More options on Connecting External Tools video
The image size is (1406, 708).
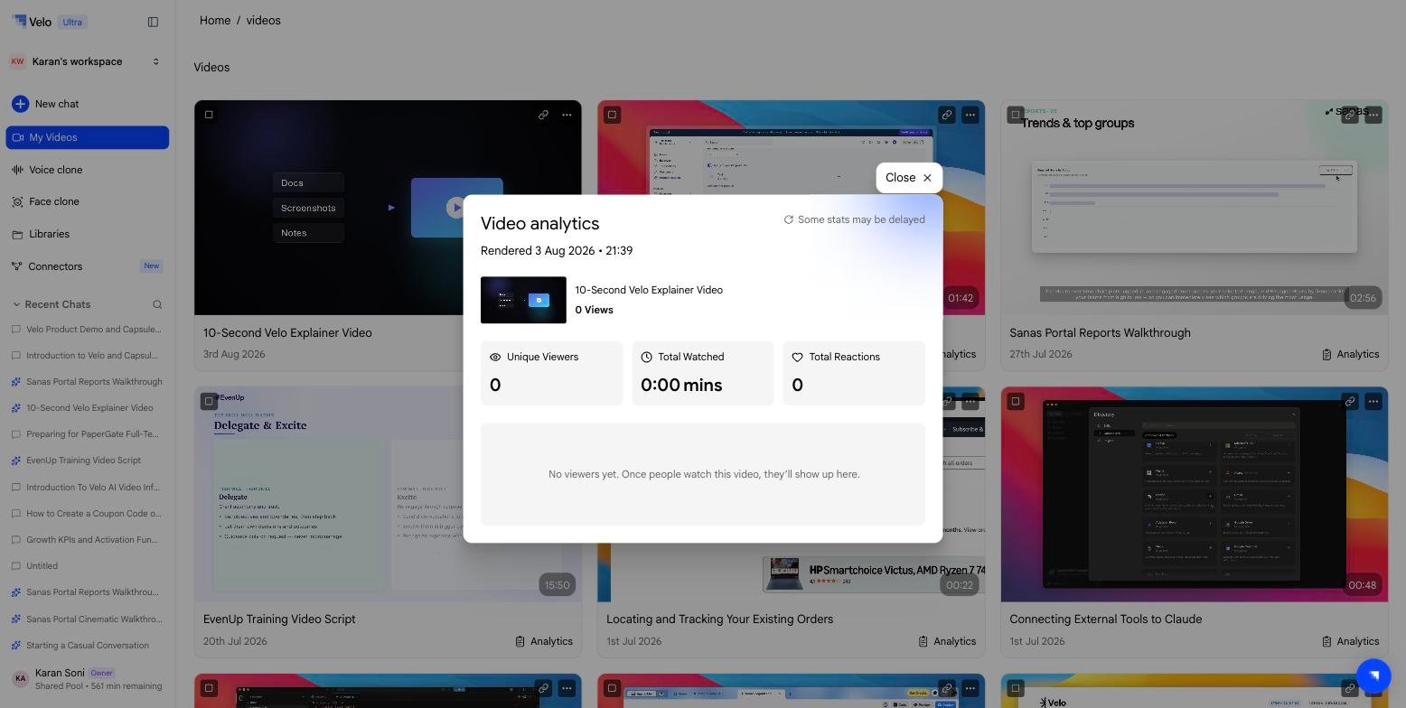pos(1373,401)
